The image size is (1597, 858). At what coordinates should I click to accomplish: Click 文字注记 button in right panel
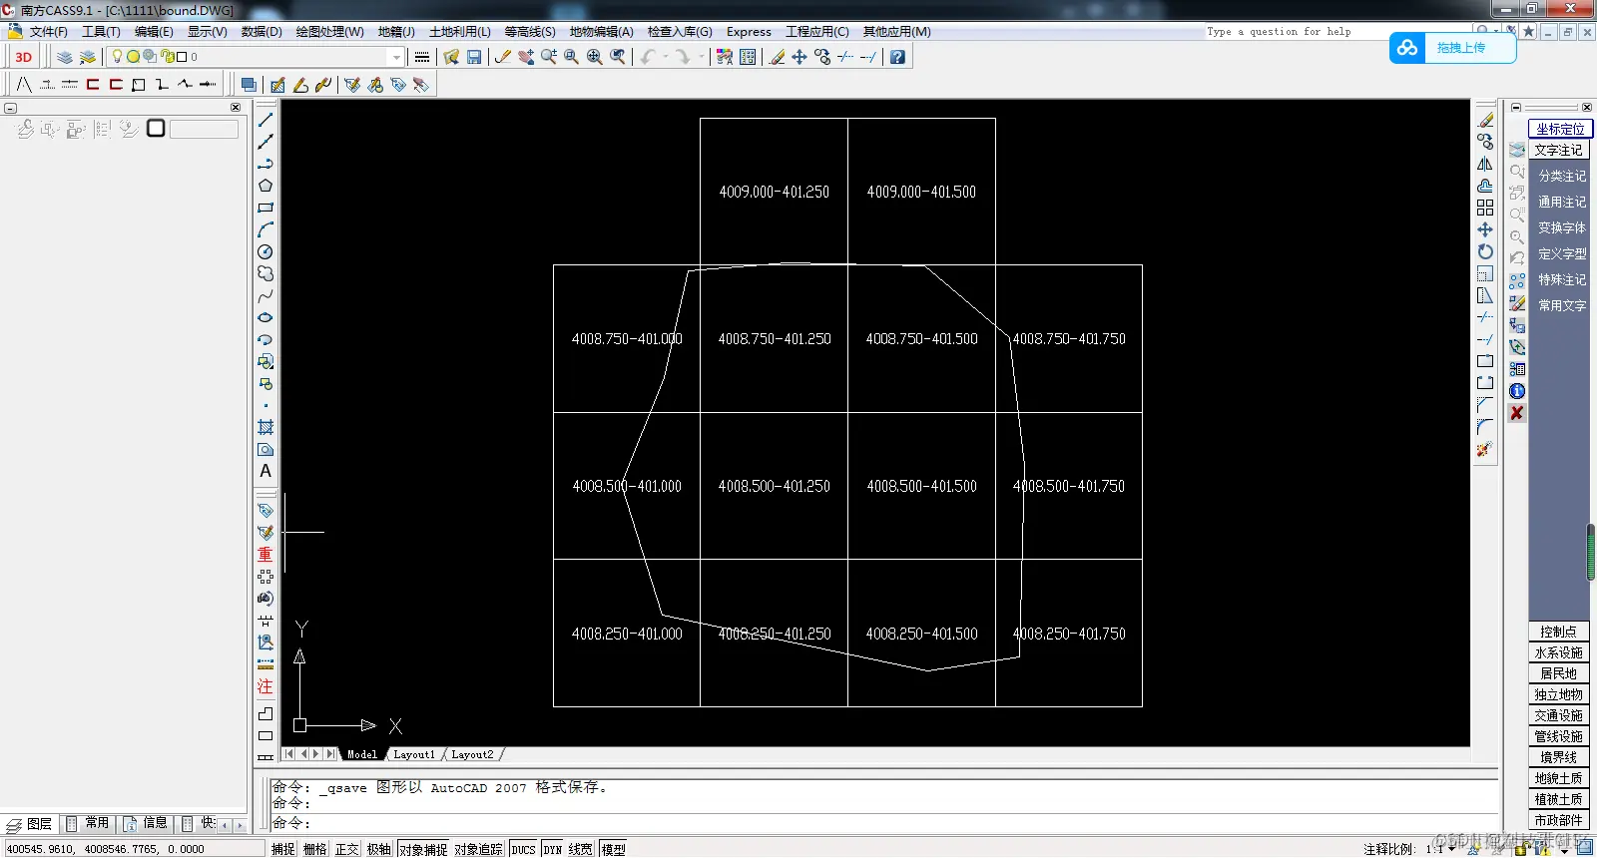tap(1559, 150)
